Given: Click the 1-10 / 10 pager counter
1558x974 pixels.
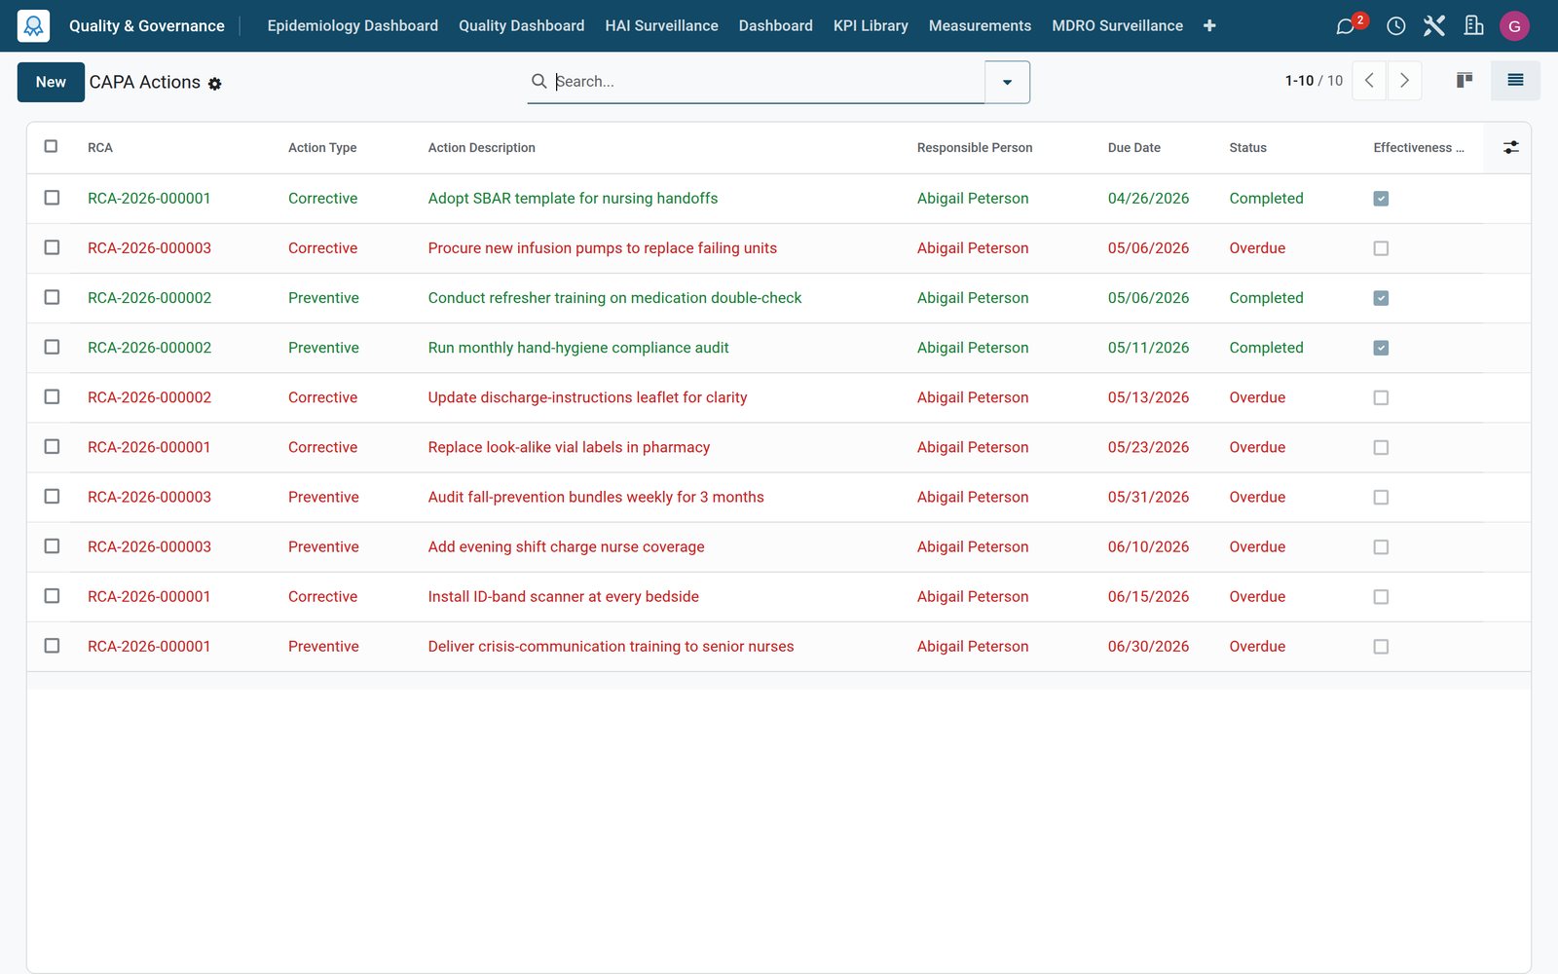Looking at the screenshot, I should click(x=1314, y=81).
